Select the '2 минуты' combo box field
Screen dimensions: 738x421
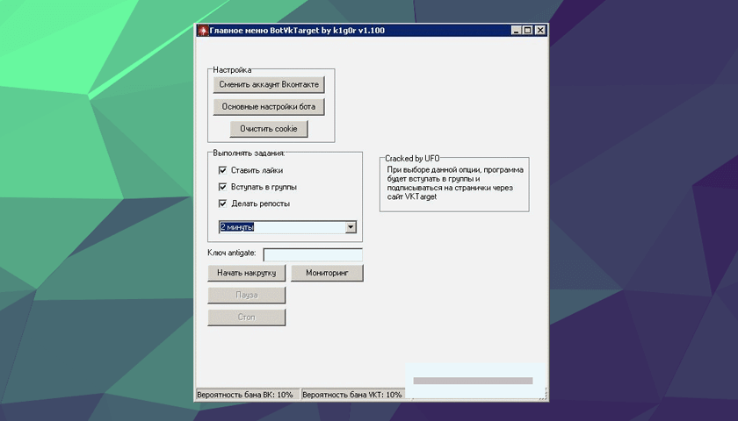tap(287, 227)
